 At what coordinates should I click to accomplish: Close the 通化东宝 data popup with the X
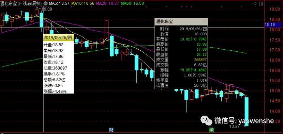[x=205, y=22]
